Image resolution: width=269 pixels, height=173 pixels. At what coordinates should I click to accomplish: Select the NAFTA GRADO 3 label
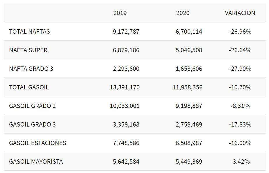point(31,69)
